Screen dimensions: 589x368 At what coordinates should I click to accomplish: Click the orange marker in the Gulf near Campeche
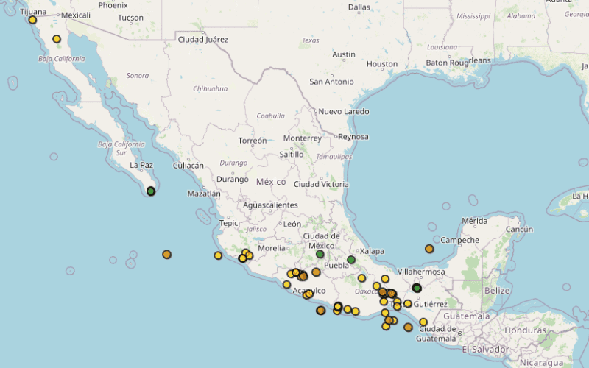[x=429, y=249]
